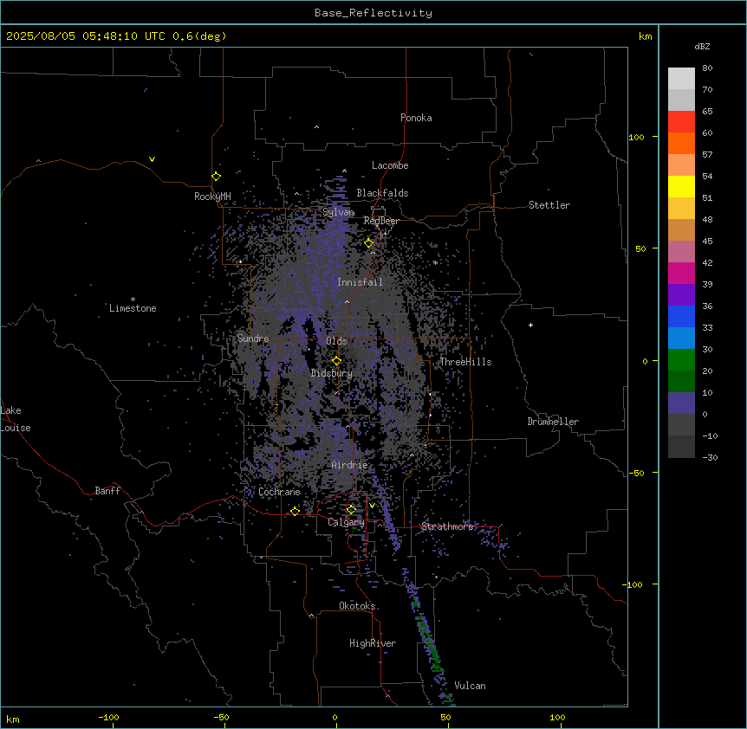Image resolution: width=747 pixels, height=729 pixels.
Task: Click the Vulcan label
Action: [x=470, y=686]
